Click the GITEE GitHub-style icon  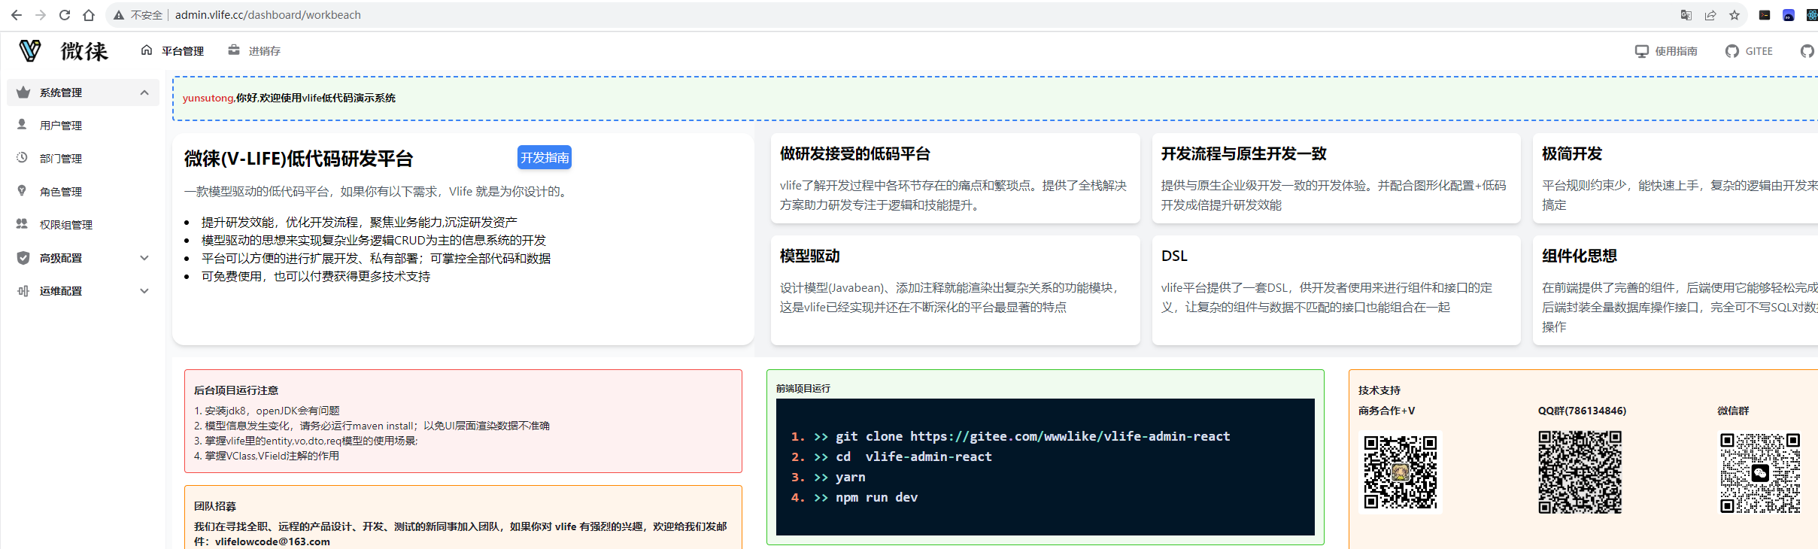(x=1732, y=51)
